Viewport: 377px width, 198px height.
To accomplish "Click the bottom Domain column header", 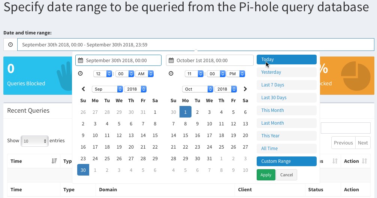I will point(165,190).
